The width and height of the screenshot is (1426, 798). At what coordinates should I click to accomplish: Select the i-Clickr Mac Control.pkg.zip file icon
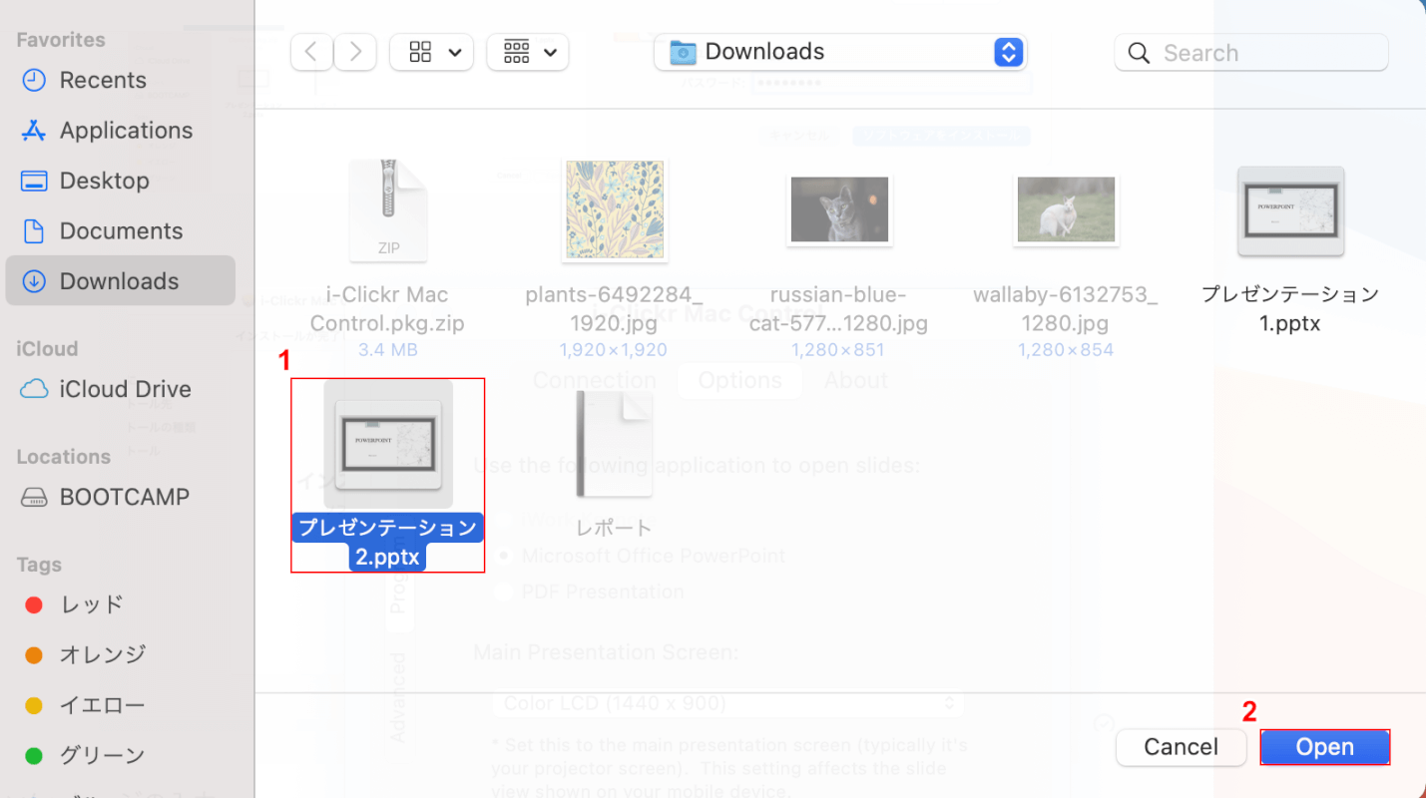click(x=388, y=211)
